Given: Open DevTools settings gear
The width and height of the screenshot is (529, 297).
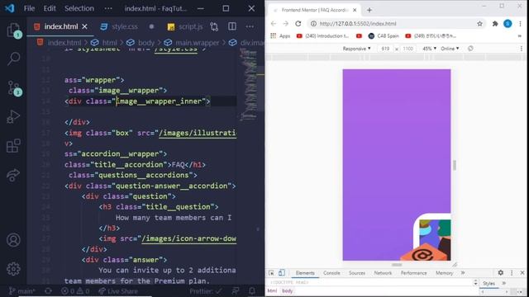Looking at the screenshot, I should pyautogui.click(x=501, y=273).
